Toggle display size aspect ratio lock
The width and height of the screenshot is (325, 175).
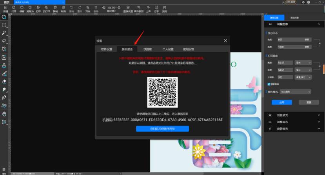(x=320, y=43)
